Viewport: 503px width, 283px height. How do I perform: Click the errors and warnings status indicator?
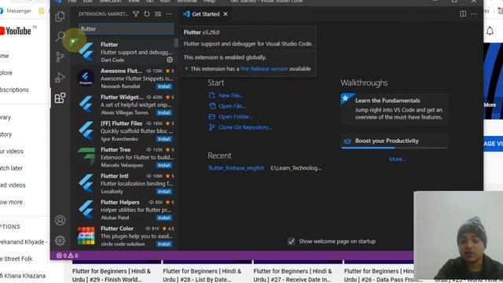click(x=67, y=255)
